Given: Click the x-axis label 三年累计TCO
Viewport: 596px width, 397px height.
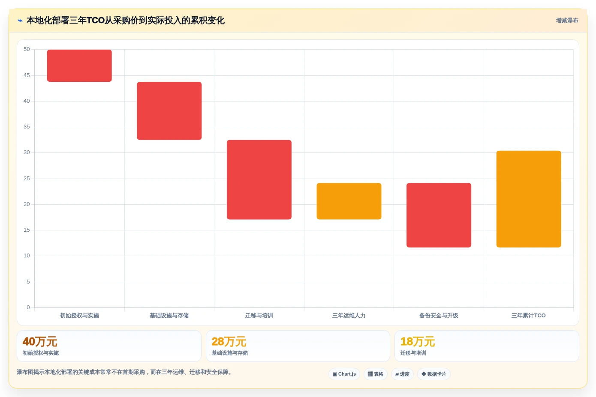Looking at the screenshot, I should tap(529, 316).
